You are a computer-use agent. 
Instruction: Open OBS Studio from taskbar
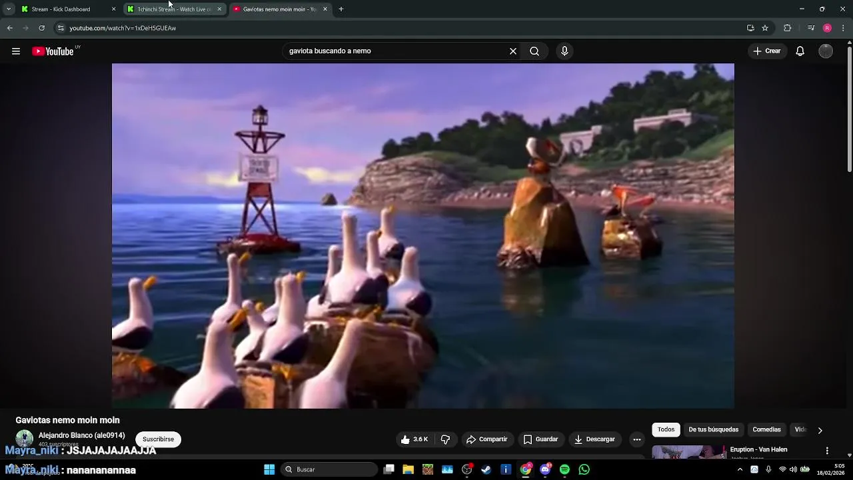tap(467, 469)
